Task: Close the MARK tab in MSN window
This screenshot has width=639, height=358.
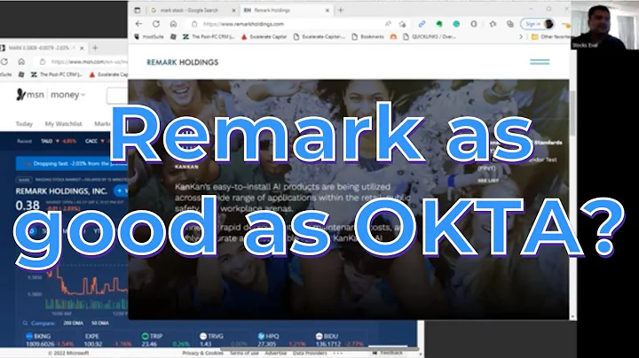Action: 82,48
